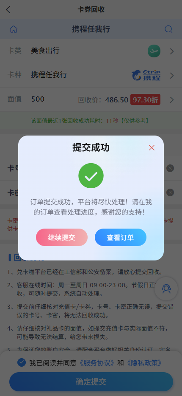The image size is (182, 396).
Task: Clear the 卡密 field with X icon
Action: pos(170,193)
